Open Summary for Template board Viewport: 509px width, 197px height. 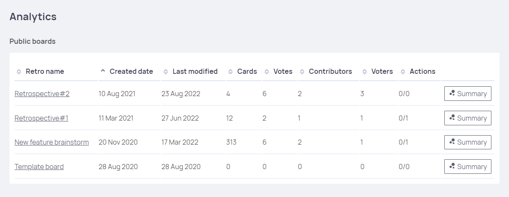click(467, 167)
